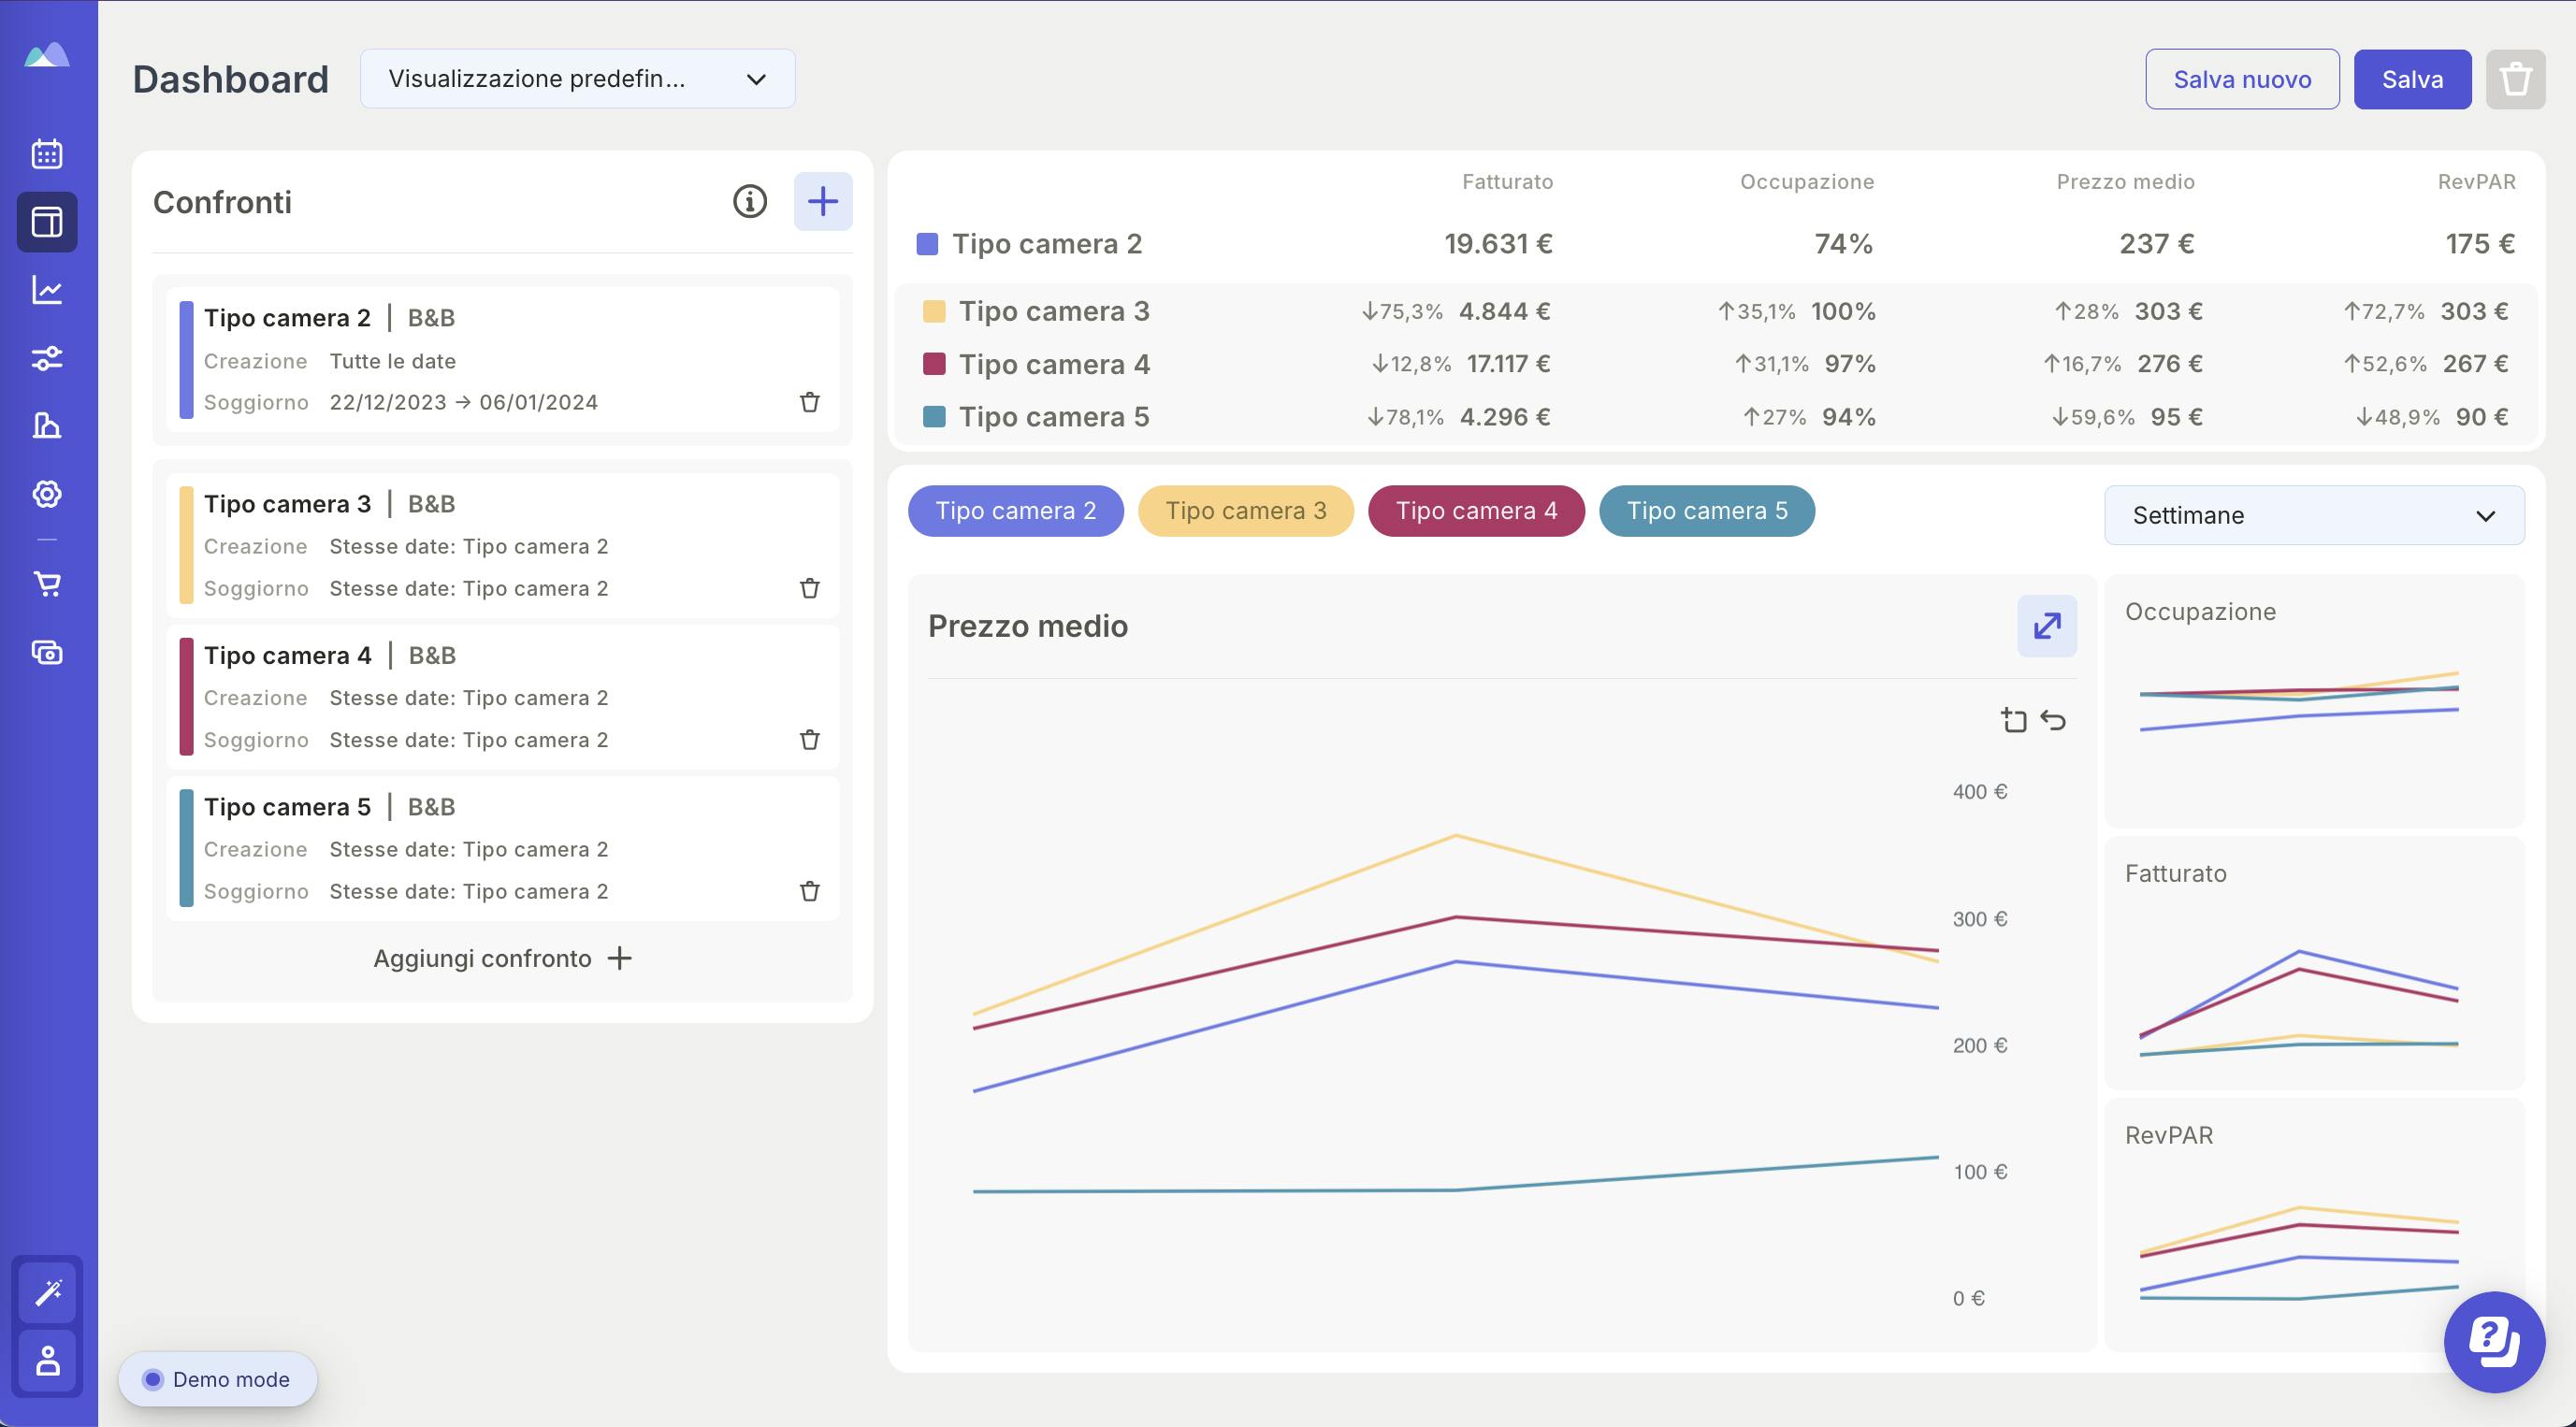Click the plus button in Confronti header

click(823, 202)
